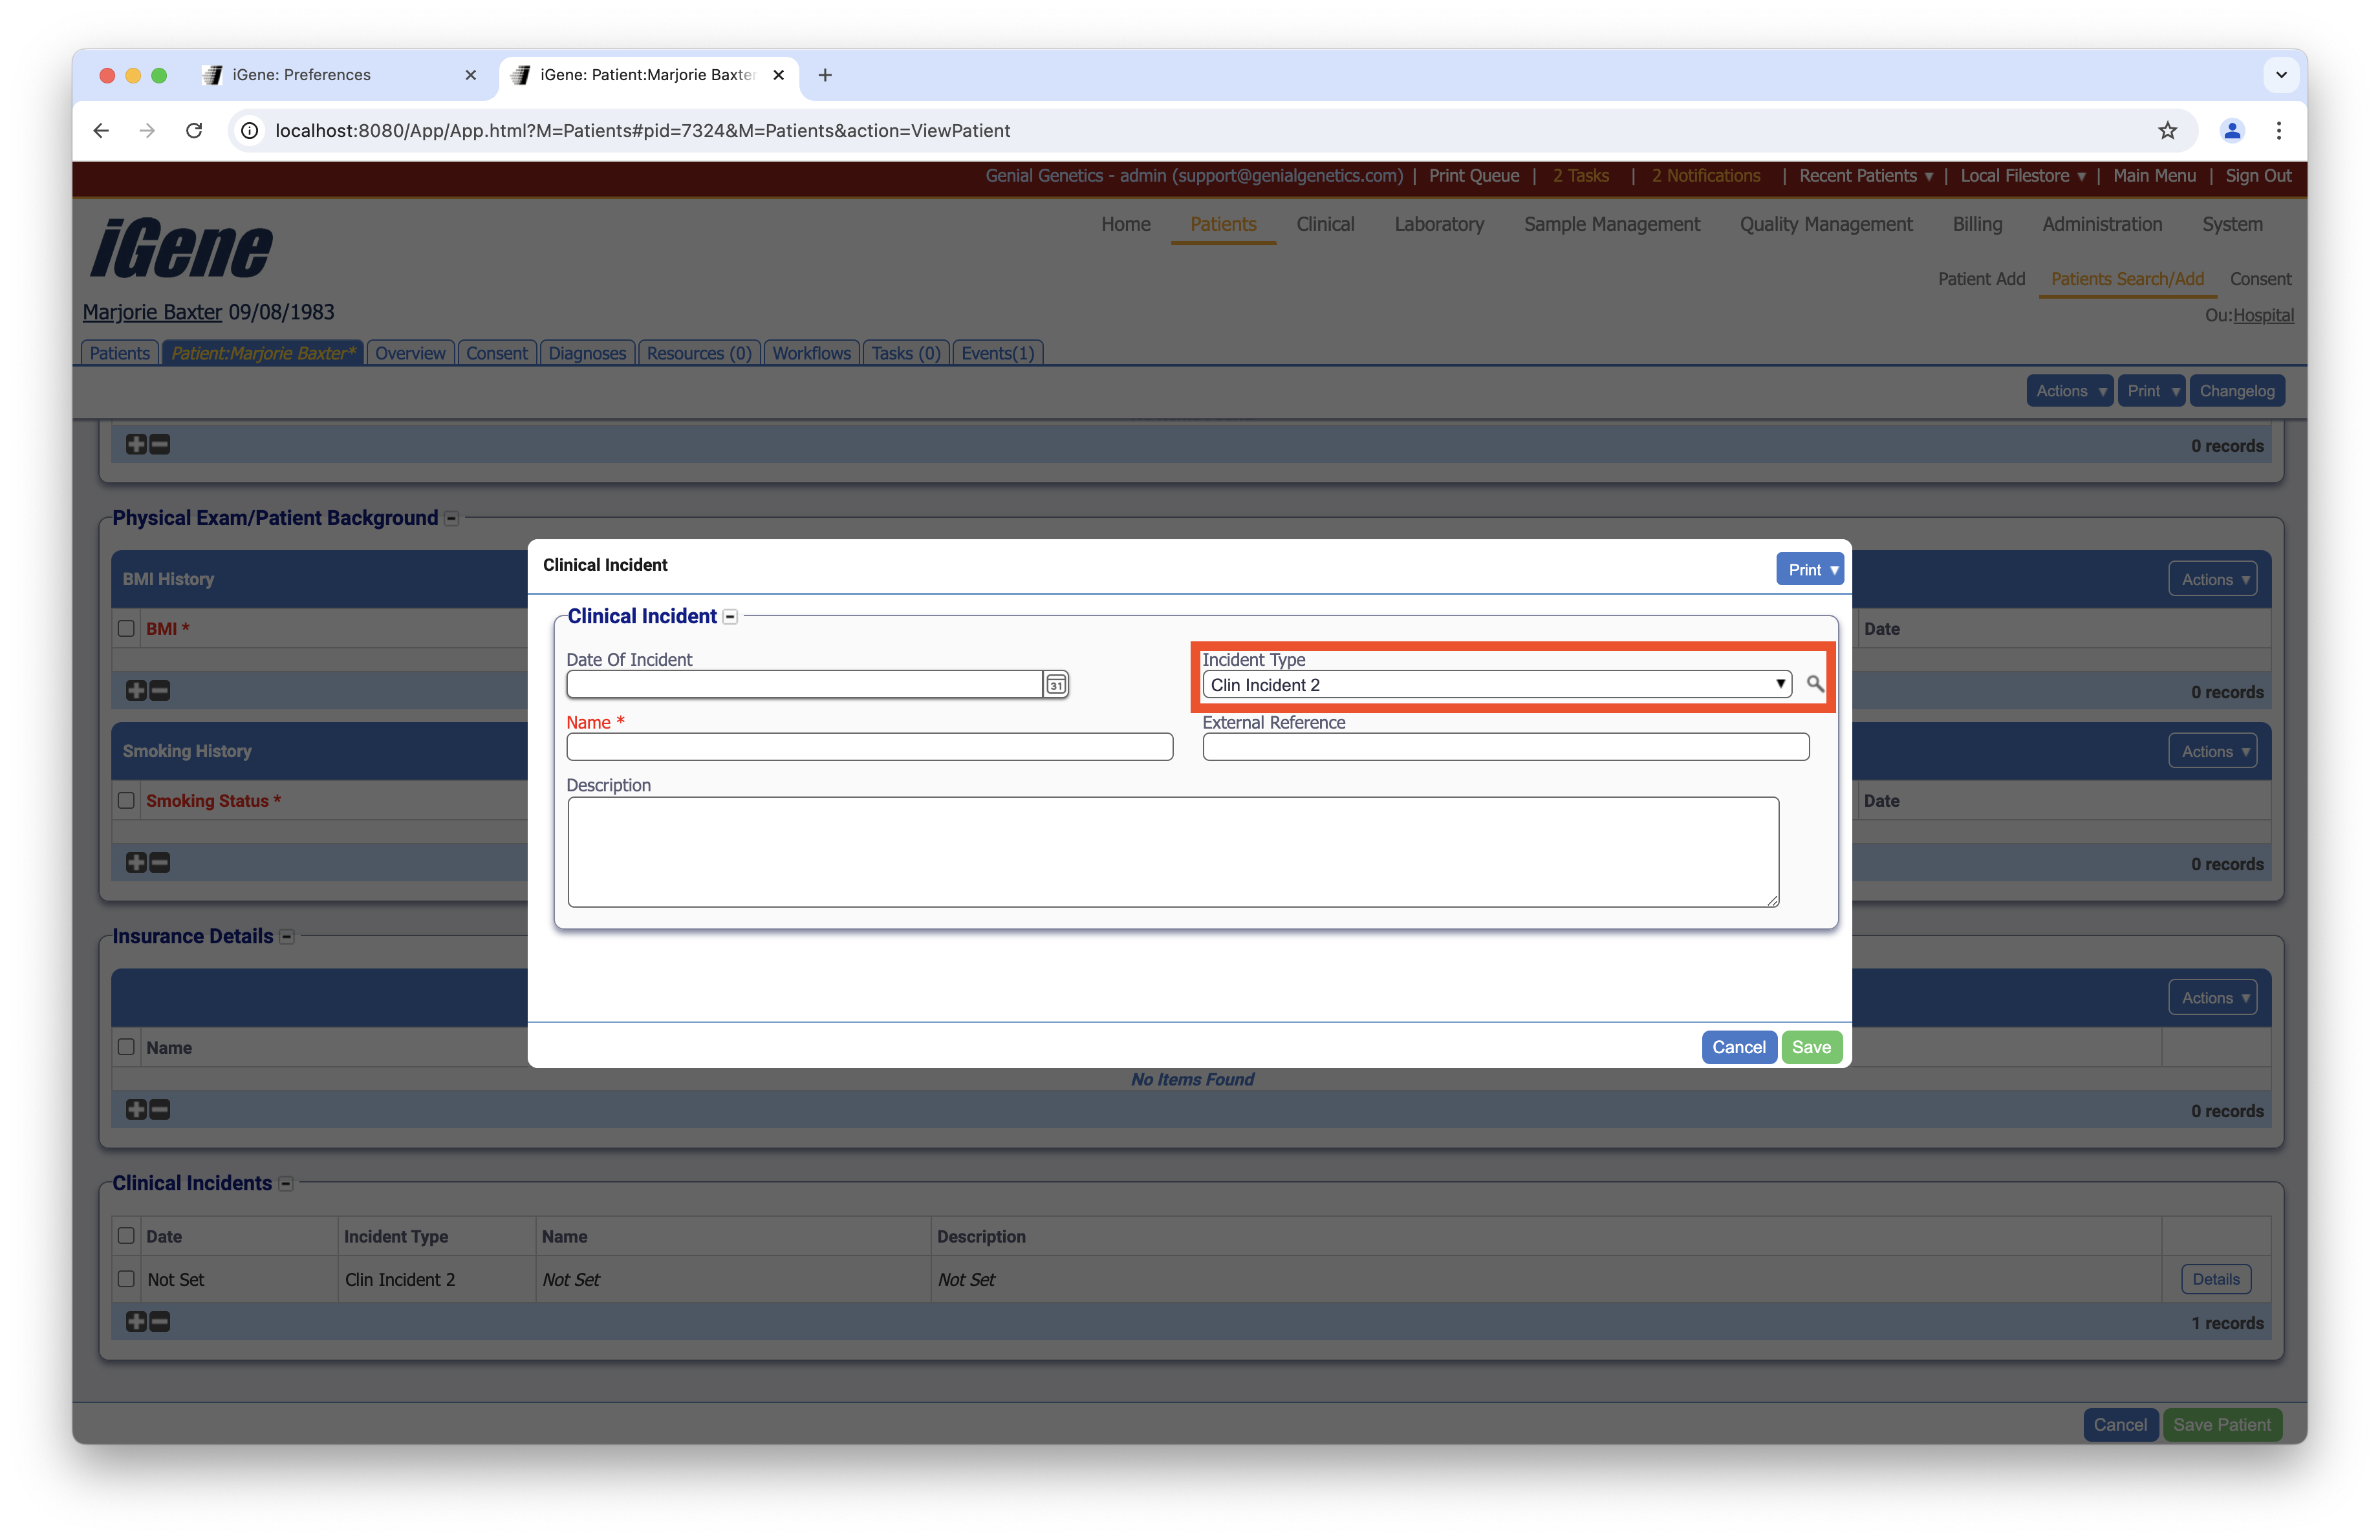This screenshot has width=2380, height=1540.
Task: Collapse the Clinical Incident section in dialog
Action: point(731,617)
